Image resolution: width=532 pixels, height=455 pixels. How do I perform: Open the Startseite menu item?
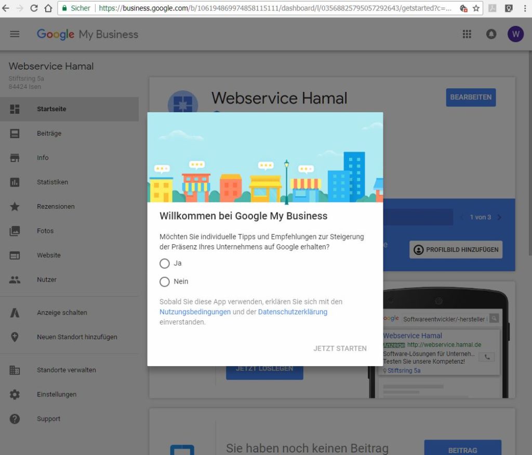(x=69, y=109)
